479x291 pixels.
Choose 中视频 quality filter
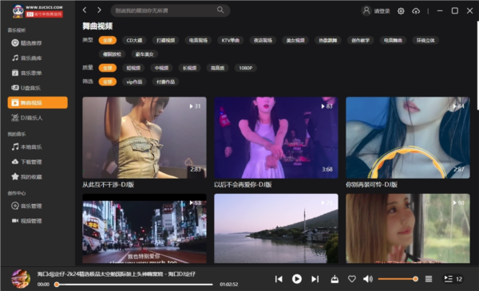(x=161, y=68)
